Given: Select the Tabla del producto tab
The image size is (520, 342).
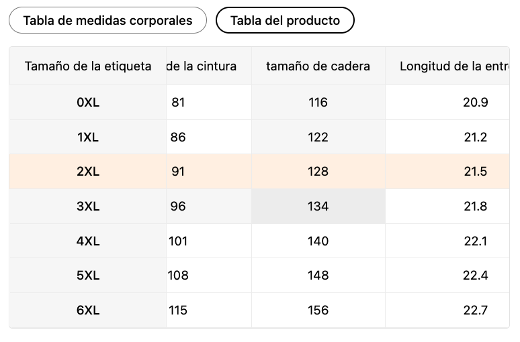Looking at the screenshot, I should [x=285, y=20].
